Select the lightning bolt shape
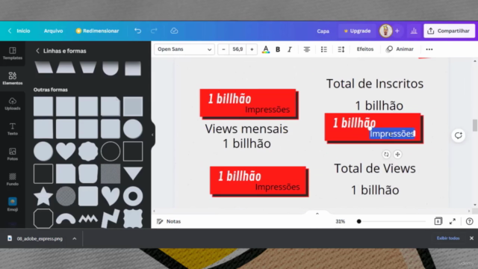This screenshot has width=478, height=269. 111,218
